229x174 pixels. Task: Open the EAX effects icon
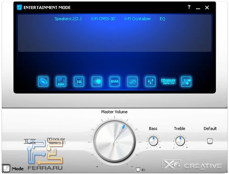coord(61,81)
